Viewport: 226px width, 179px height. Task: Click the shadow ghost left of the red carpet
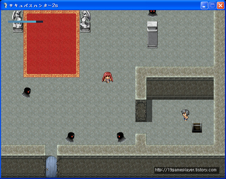coord(27,92)
